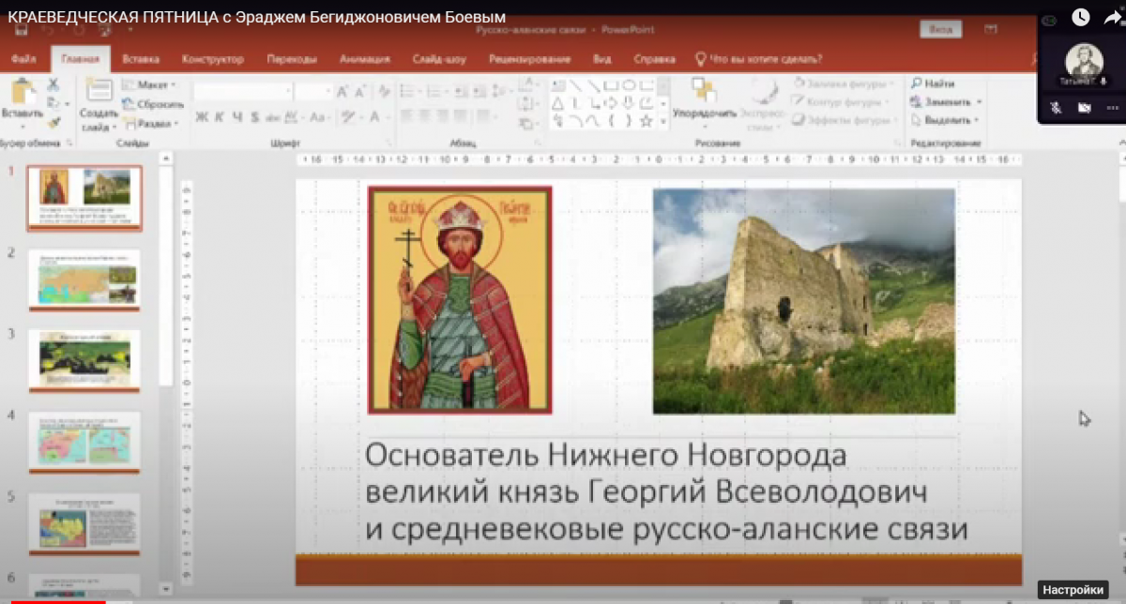Image resolution: width=1126 pixels, height=604 pixels.
Task: Toggle text Shadow (S) formatting
Action: click(253, 117)
